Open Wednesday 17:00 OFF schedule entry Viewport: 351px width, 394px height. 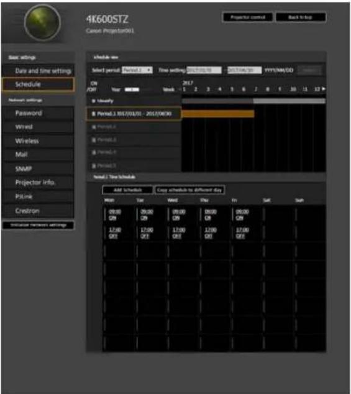(x=178, y=233)
